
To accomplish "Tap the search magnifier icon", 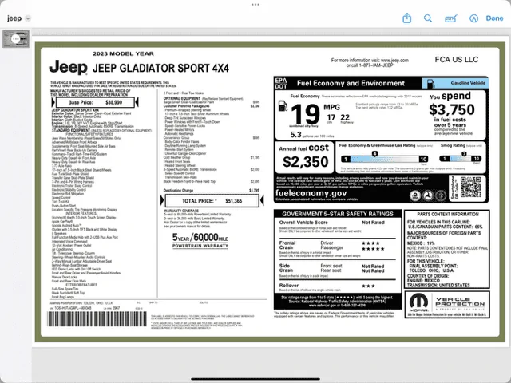I will 428,18.
